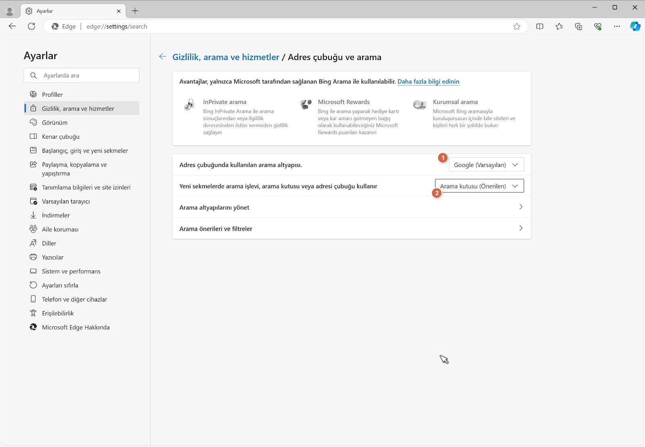Add page to favorites star icon

coord(517,26)
